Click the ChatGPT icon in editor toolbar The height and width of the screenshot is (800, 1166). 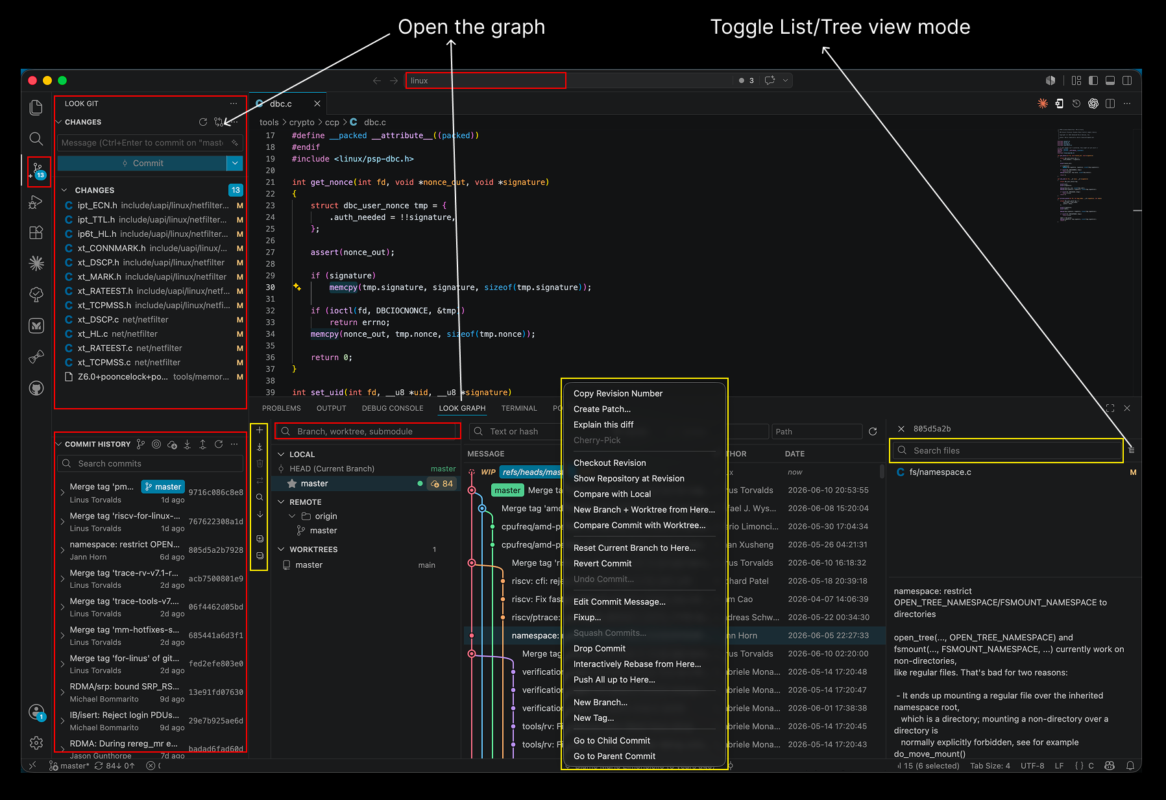pos(1093,103)
